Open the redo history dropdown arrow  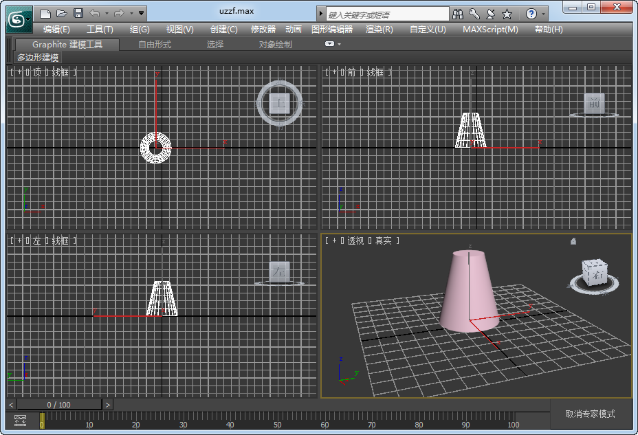pos(131,14)
